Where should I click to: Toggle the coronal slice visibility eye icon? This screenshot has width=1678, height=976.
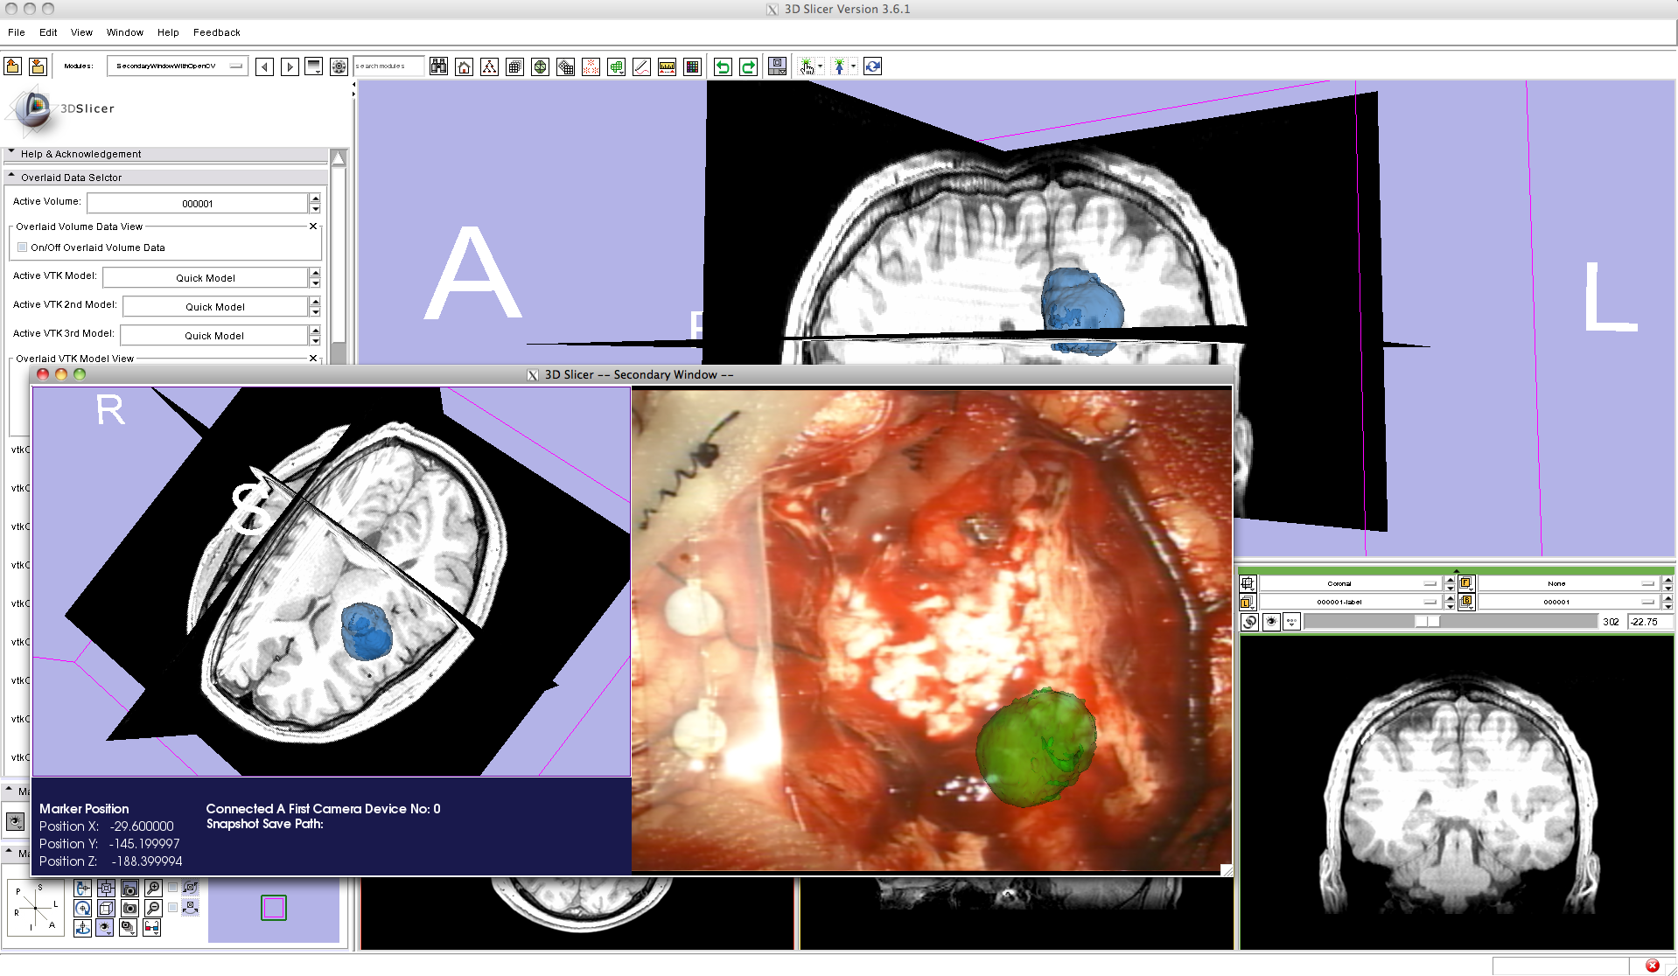[1271, 622]
